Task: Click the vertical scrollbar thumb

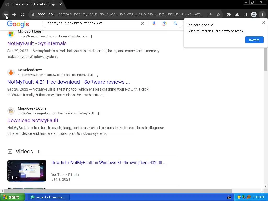Action: [266, 59]
